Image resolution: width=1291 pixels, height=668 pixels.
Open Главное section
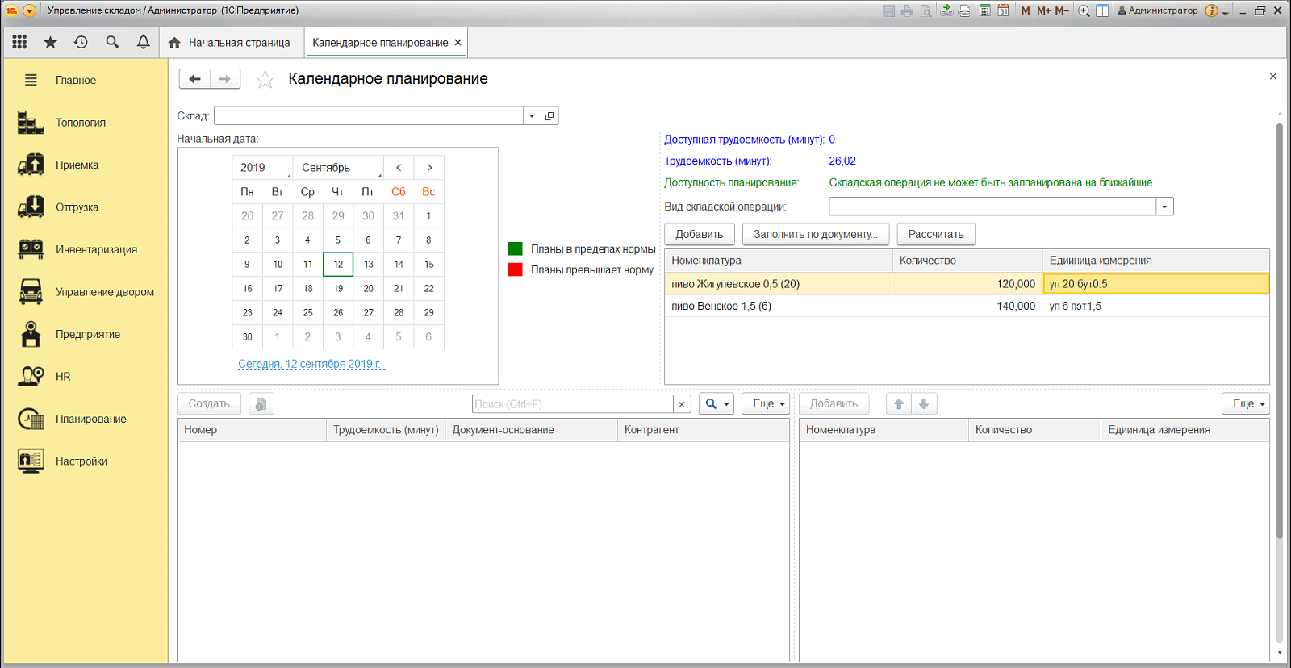click(x=86, y=80)
